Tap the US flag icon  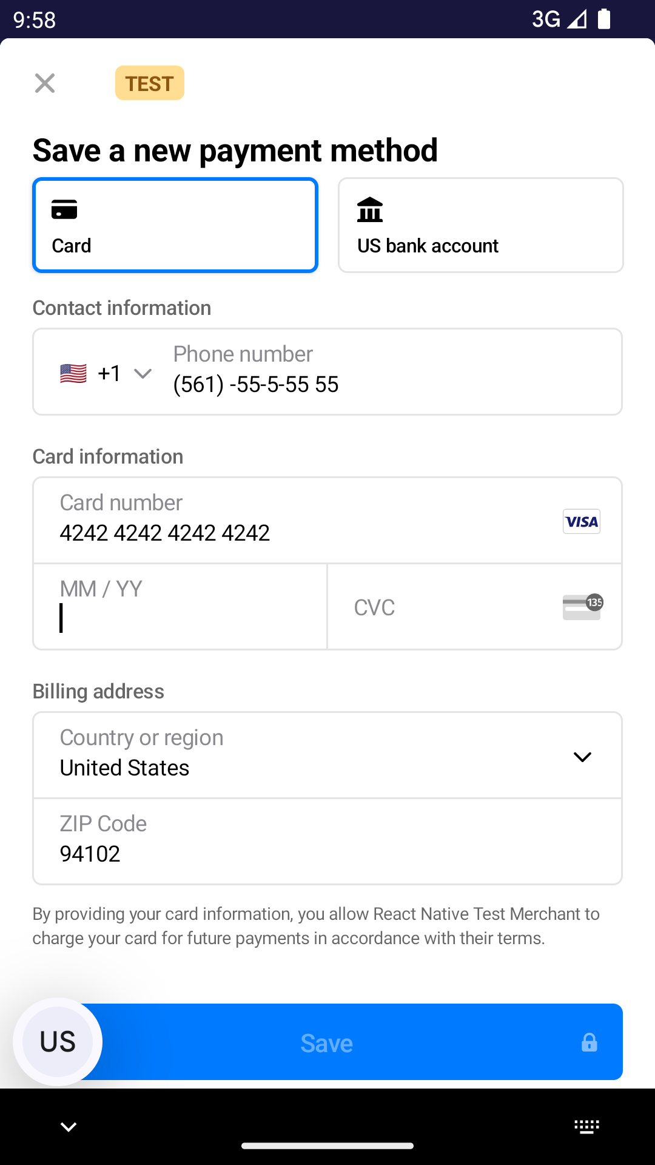(x=73, y=373)
